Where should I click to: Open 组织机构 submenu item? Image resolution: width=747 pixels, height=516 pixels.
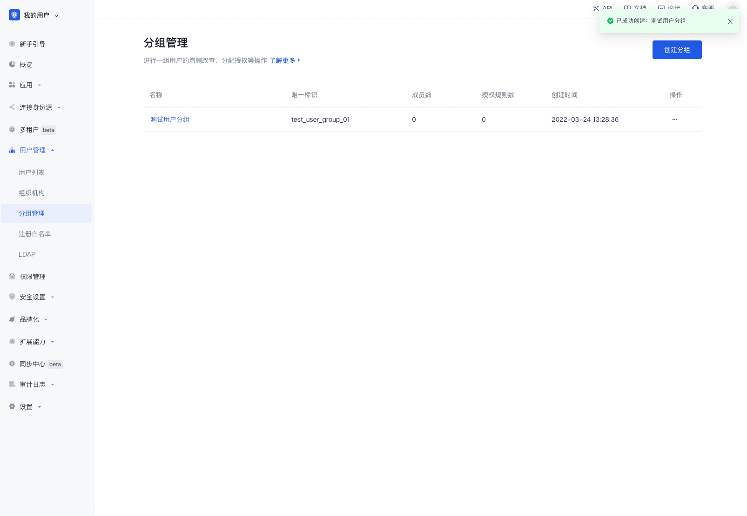[x=32, y=193]
